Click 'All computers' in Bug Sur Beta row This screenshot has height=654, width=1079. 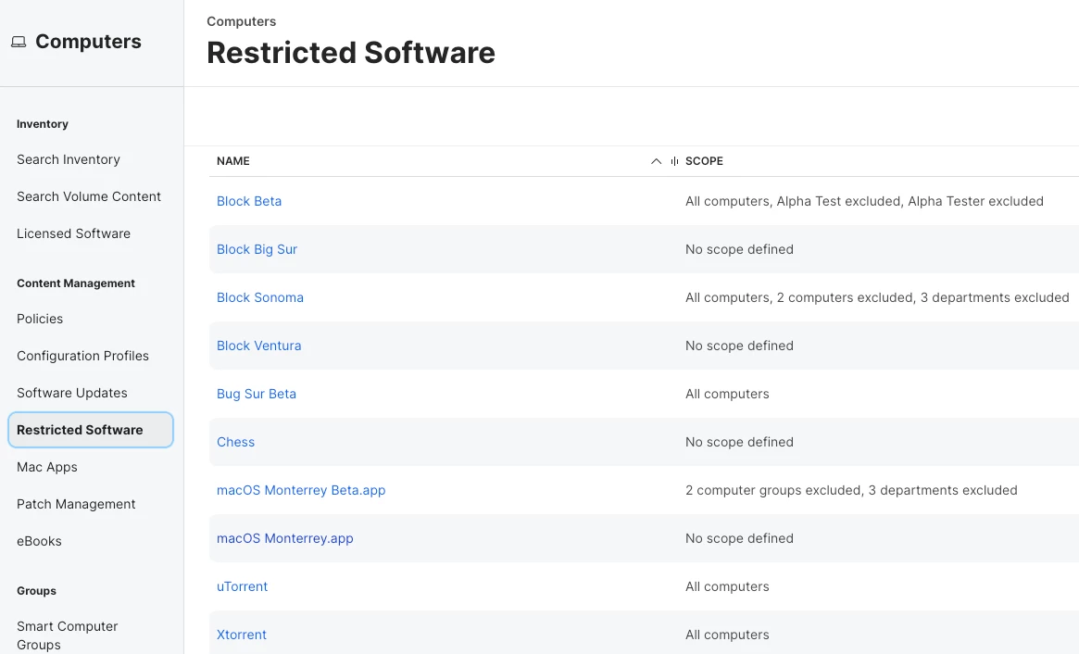pos(727,394)
